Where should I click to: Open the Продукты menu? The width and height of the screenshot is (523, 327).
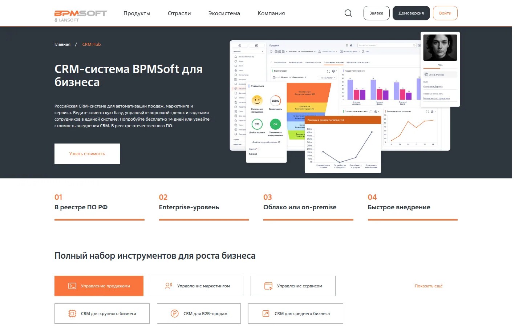point(137,13)
